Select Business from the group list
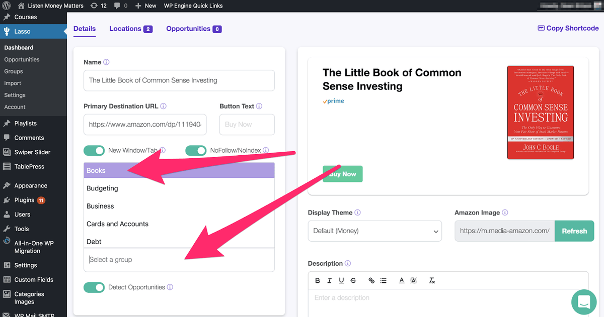The width and height of the screenshot is (604, 317). click(179, 206)
